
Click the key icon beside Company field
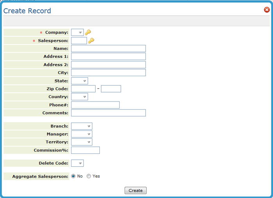(x=88, y=32)
